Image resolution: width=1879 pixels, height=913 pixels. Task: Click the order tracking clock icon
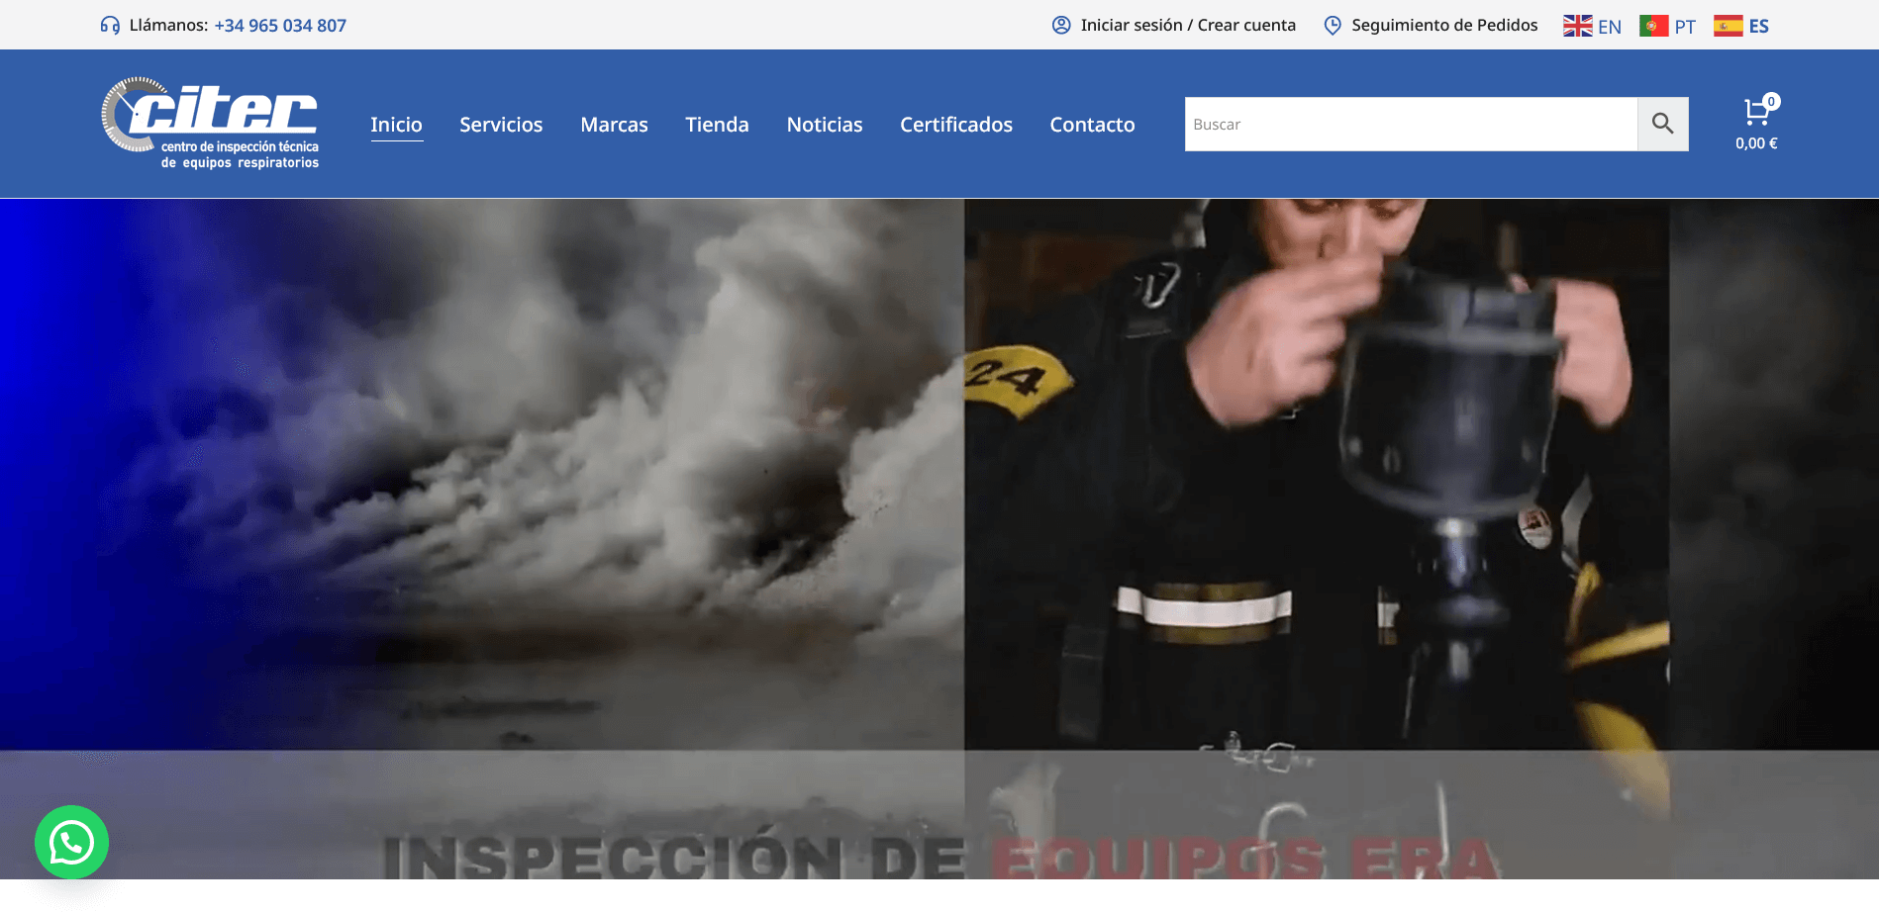tap(1334, 25)
